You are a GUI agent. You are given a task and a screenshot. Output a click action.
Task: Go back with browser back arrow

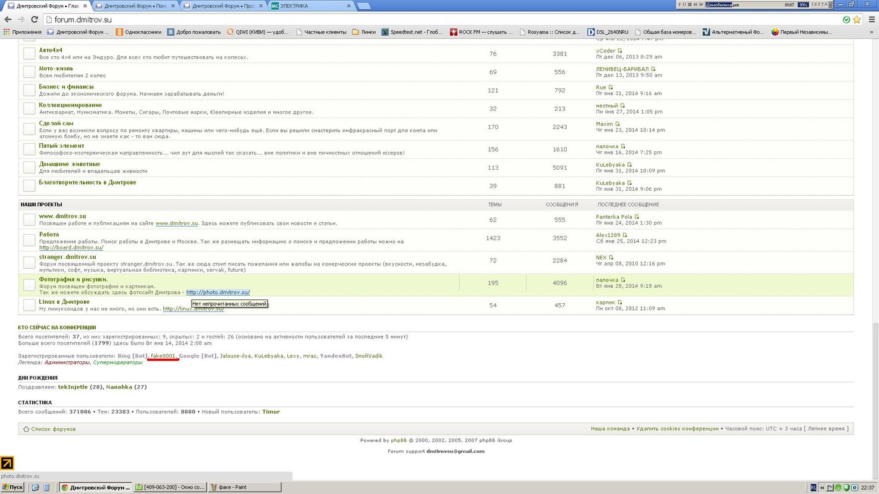7,20
